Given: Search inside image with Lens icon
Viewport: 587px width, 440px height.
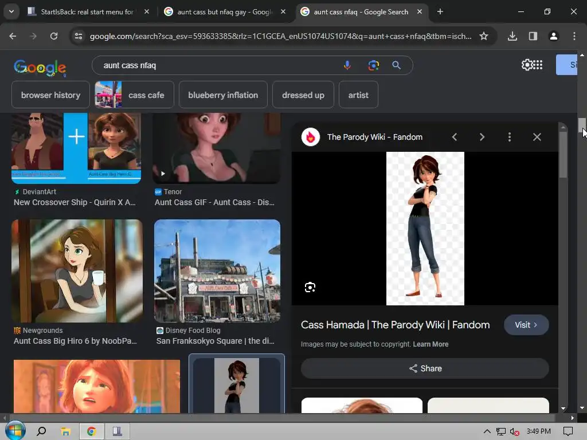Looking at the screenshot, I should tap(310, 288).
